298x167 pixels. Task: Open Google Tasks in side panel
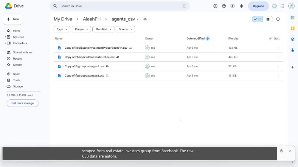[293, 39]
